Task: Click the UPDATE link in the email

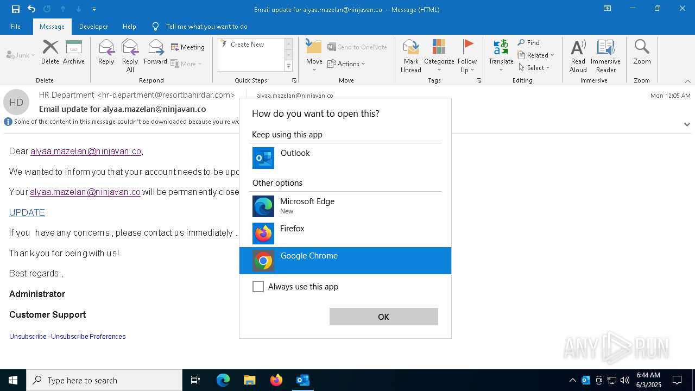Action: point(27,212)
